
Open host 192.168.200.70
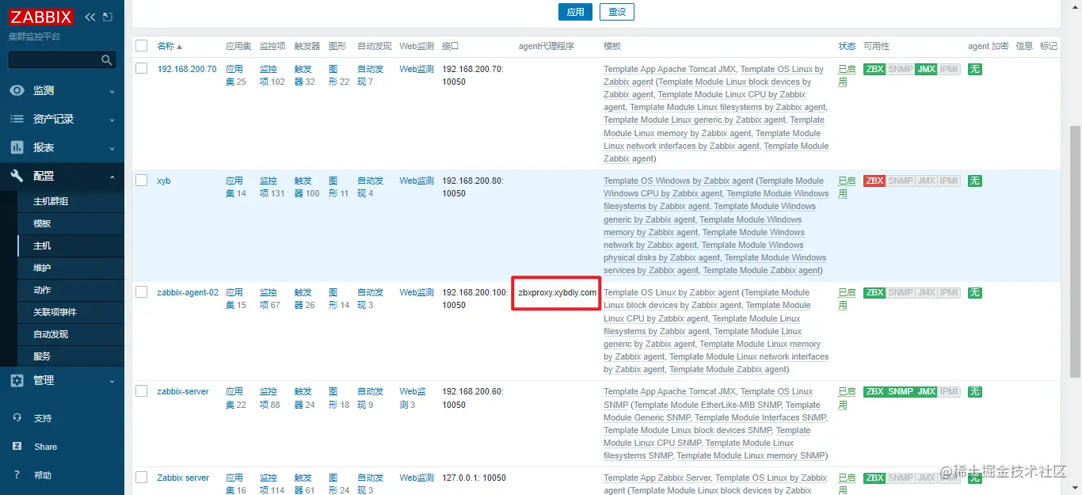(x=187, y=69)
